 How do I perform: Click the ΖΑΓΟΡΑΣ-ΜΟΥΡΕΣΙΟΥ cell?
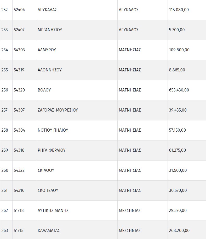pos(58,110)
